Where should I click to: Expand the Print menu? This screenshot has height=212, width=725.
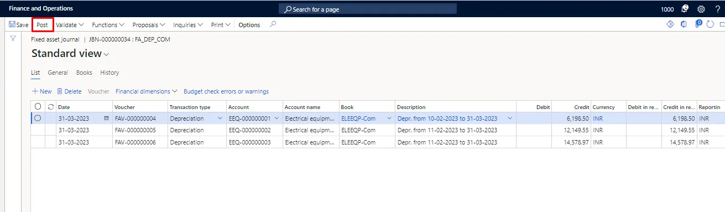pyautogui.click(x=221, y=25)
